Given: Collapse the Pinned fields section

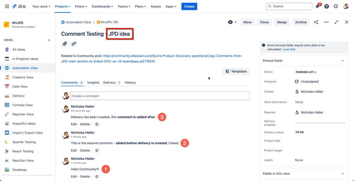Looking at the screenshot, I should 343,61.
